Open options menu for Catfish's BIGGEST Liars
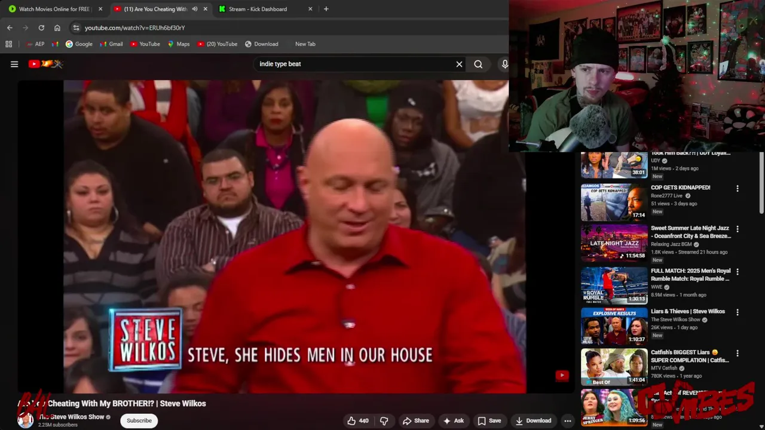This screenshot has width=765, height=430. click(737, 353)
